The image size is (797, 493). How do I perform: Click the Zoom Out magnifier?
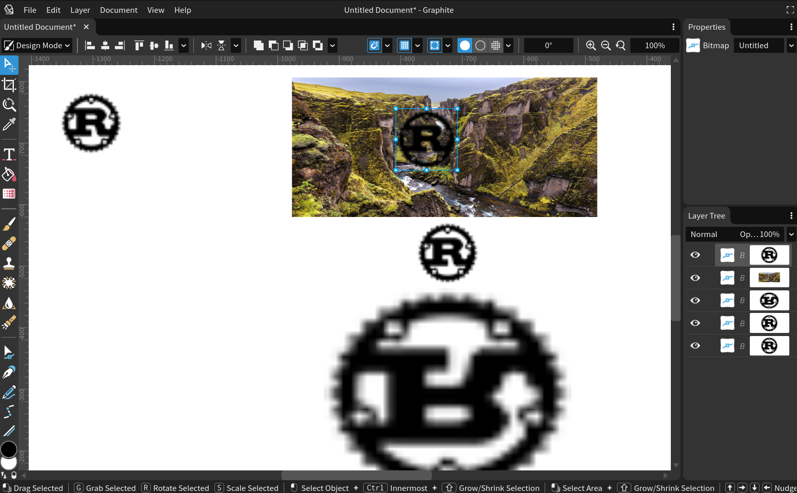coord(606,46)
